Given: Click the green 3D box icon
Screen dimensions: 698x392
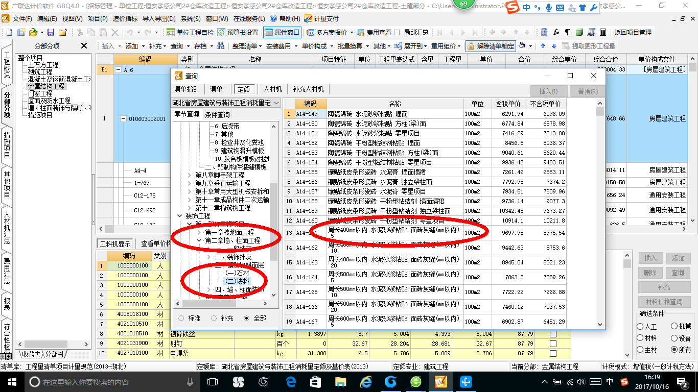Looking at the screenshot, I should click(x=579, y=32).
